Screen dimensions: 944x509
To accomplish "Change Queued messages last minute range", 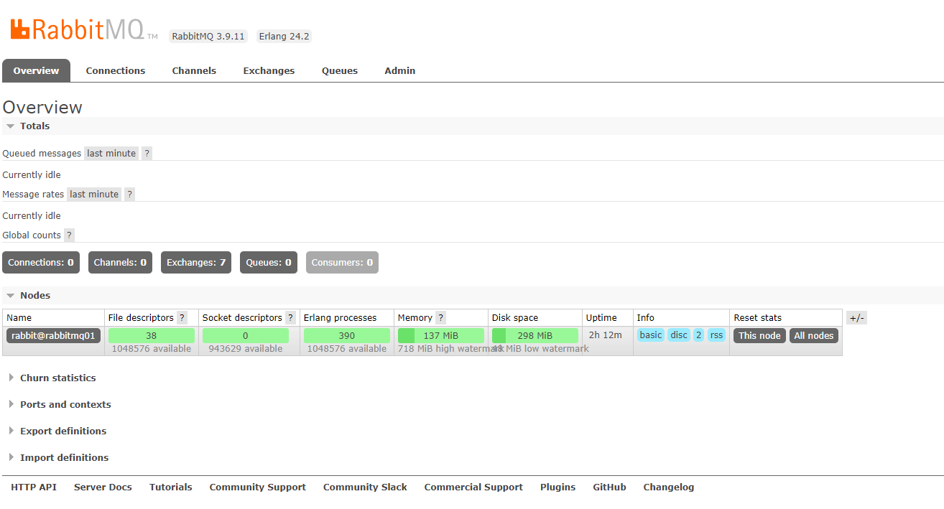I will [111, 153].
